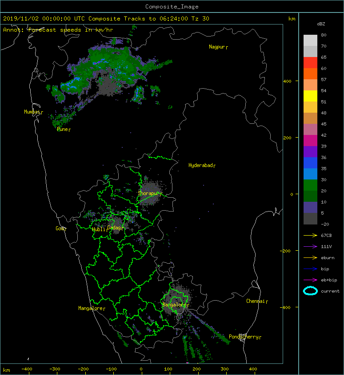Click the Mumbai city label
The width and height of the screenshot is (344, 375).
[32, 112]
